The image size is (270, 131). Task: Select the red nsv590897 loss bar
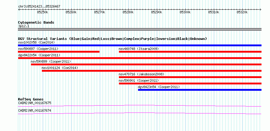click(x=59, y=52)
